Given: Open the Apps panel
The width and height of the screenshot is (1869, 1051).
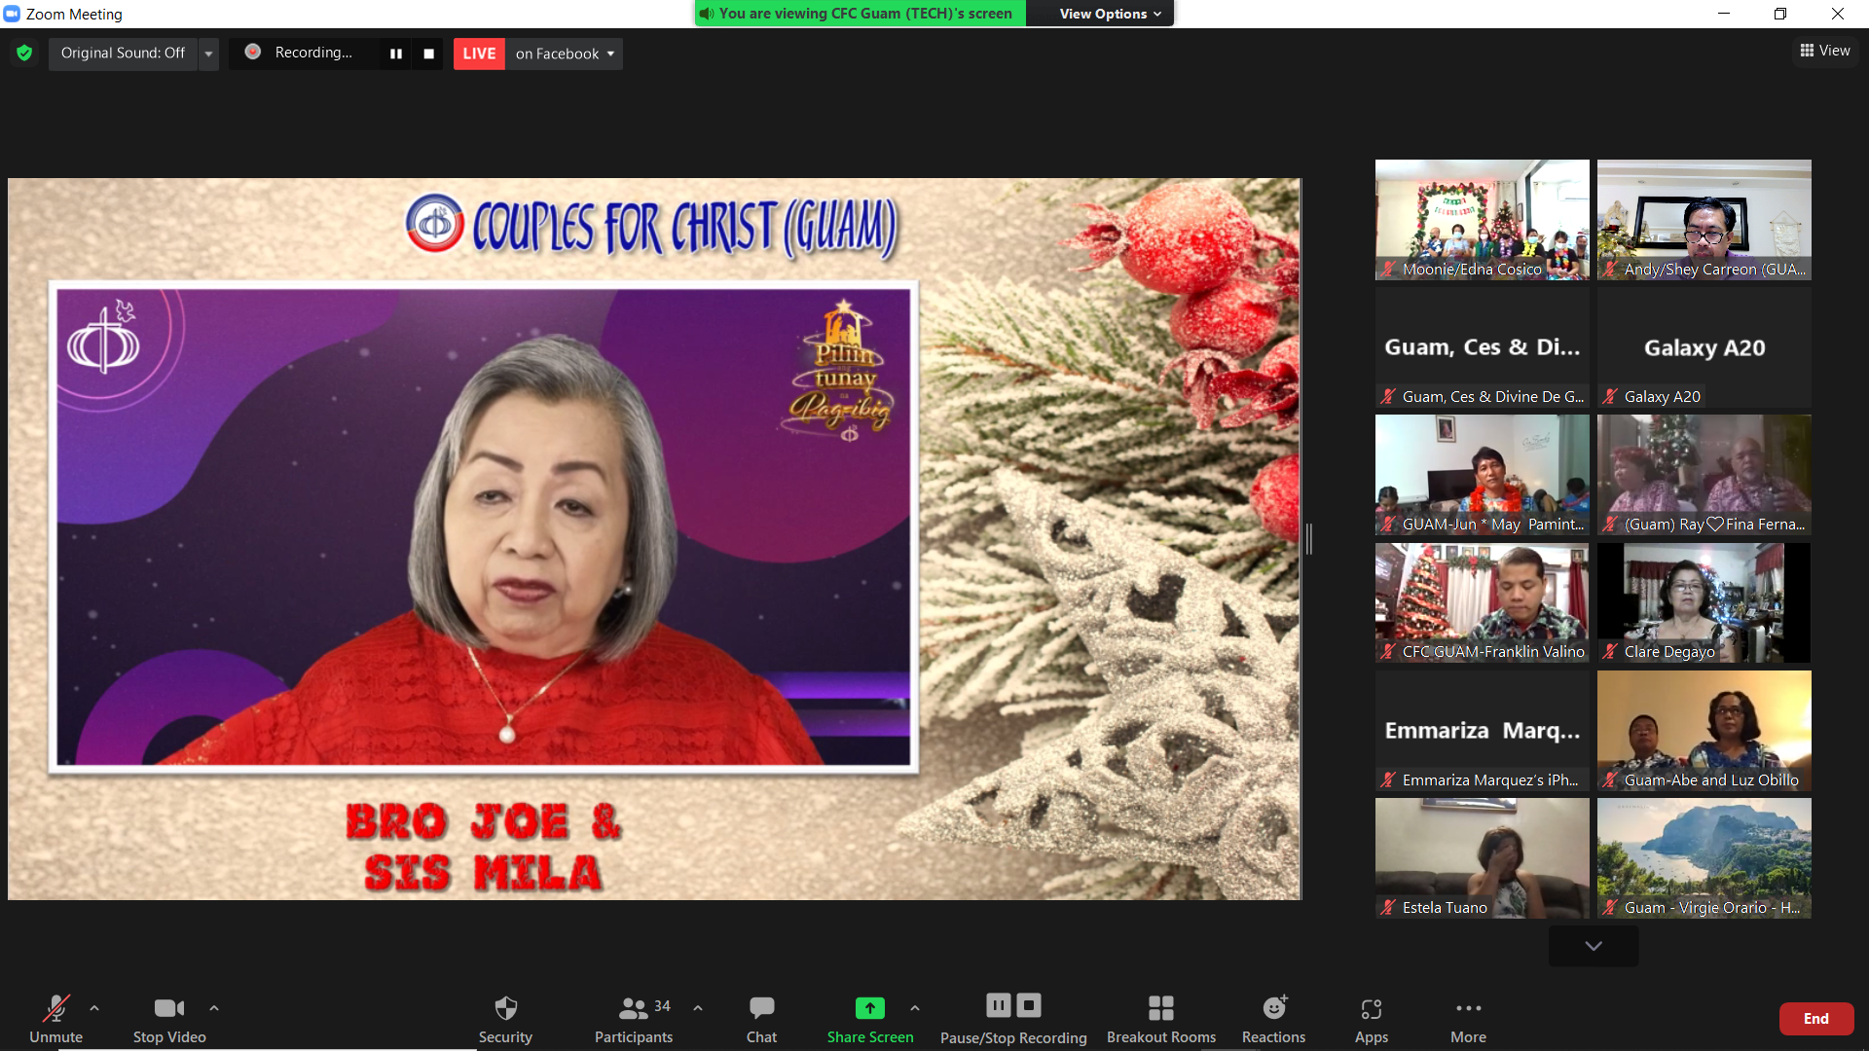Looking at the screenshot, I should [1372, 1018].
